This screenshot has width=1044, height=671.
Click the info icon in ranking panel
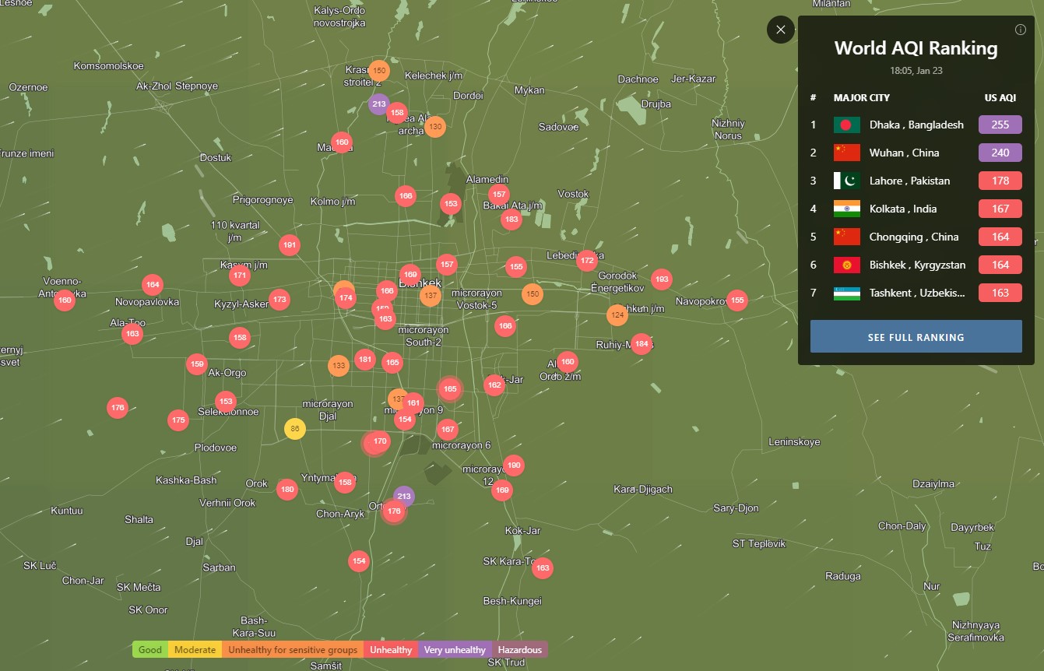1021,30
